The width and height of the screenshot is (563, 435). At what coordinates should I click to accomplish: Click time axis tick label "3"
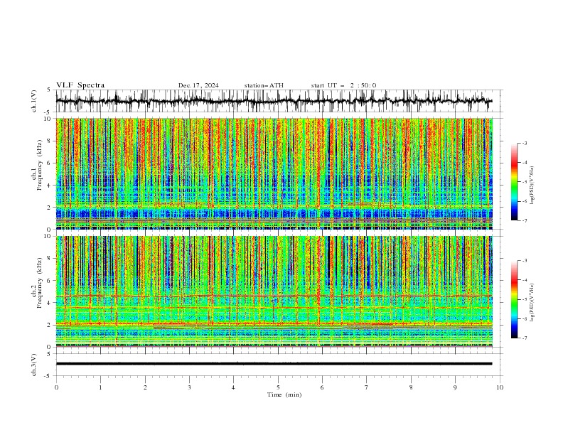point(189,387)
